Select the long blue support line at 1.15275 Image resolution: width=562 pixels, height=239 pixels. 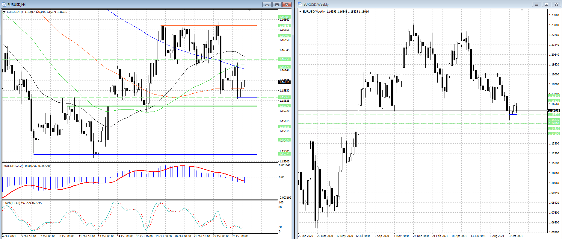point(145,154)
